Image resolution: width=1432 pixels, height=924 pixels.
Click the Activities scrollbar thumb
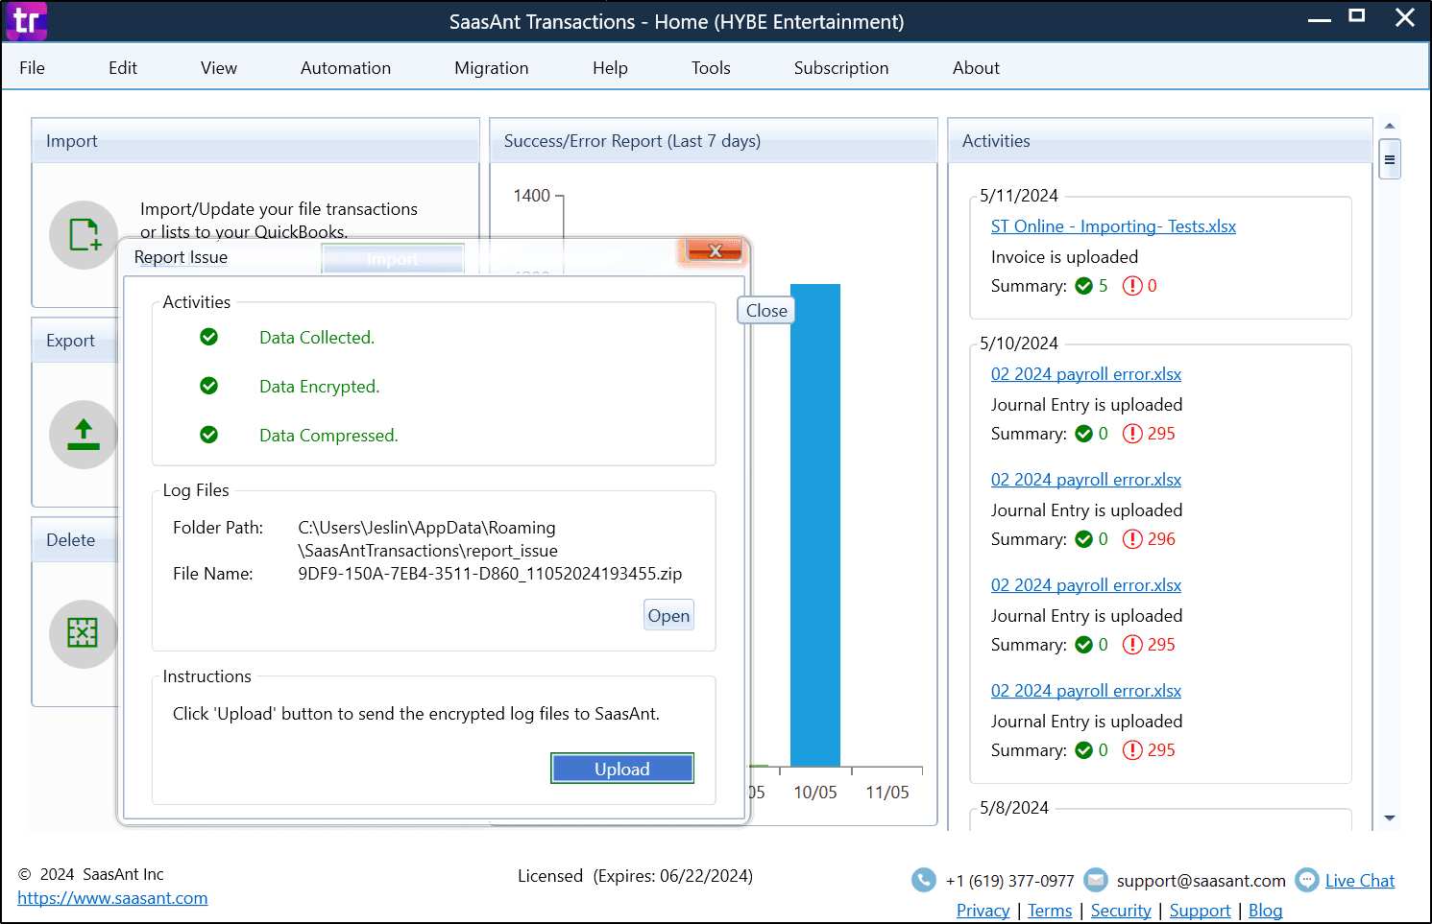(x=1390, y=159)
